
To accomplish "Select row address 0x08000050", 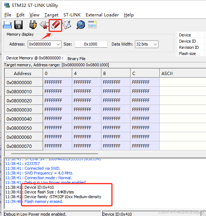I will coord(24,128).
